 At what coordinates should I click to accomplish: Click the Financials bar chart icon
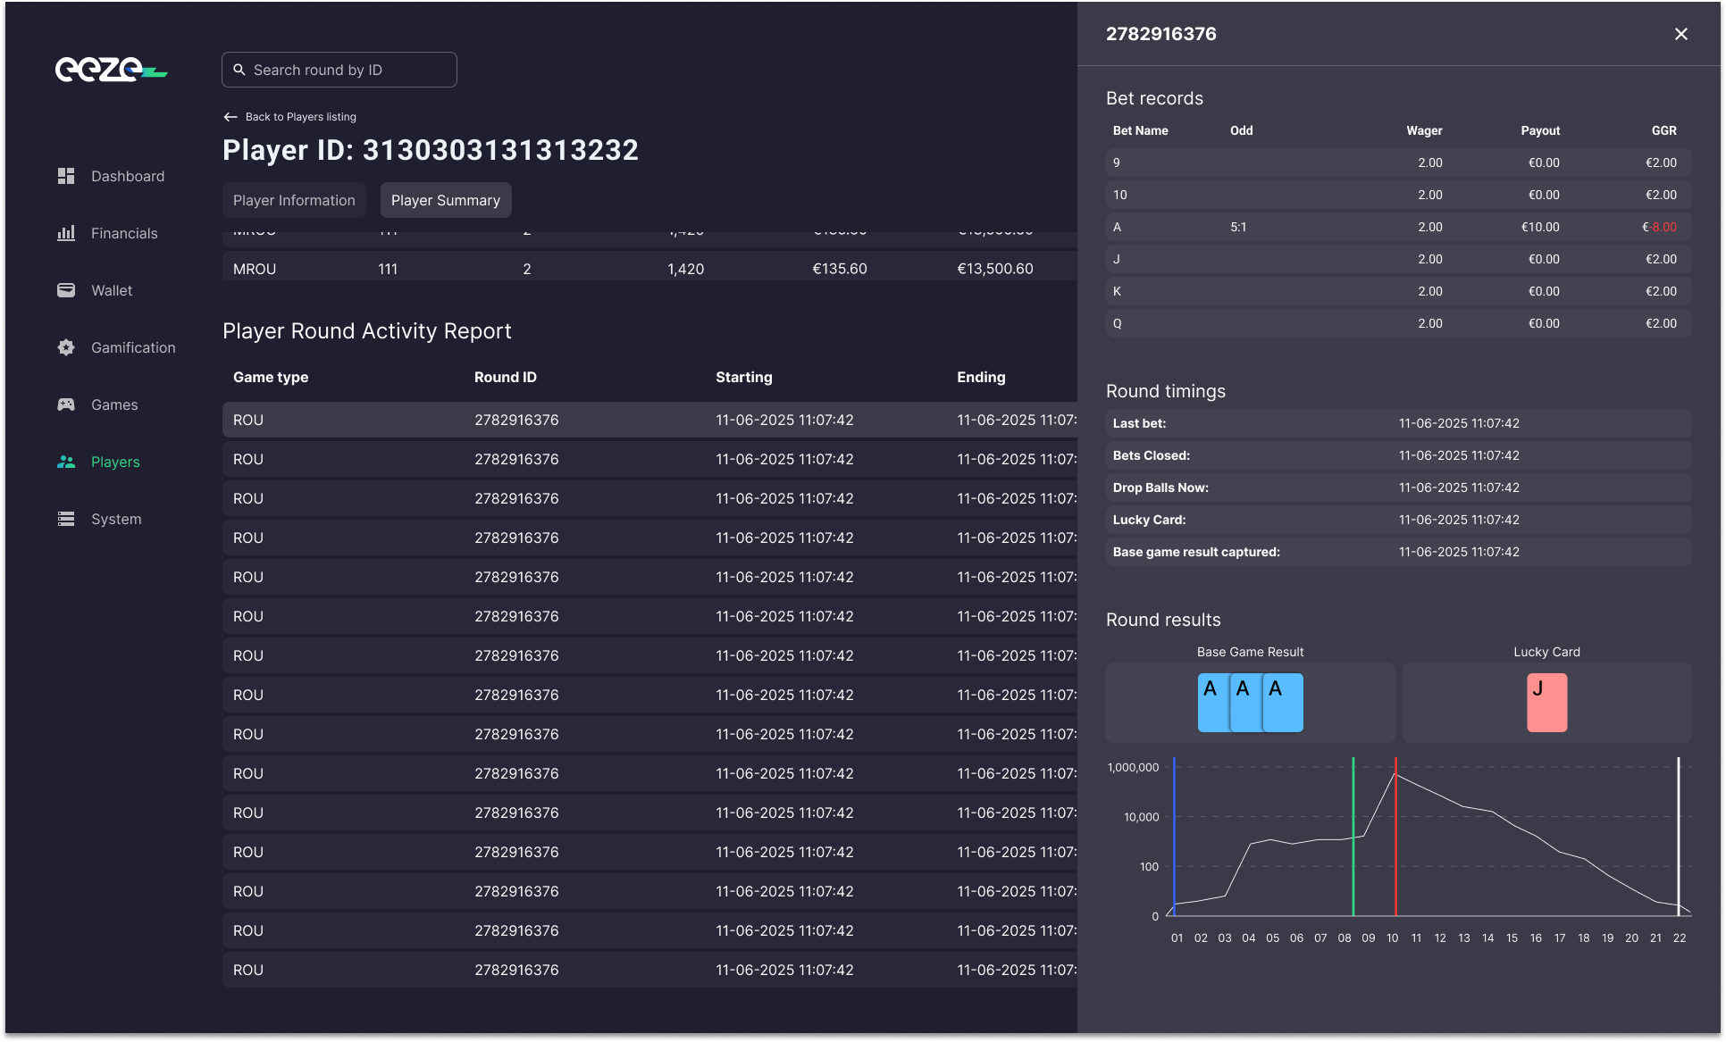[66, 233]
